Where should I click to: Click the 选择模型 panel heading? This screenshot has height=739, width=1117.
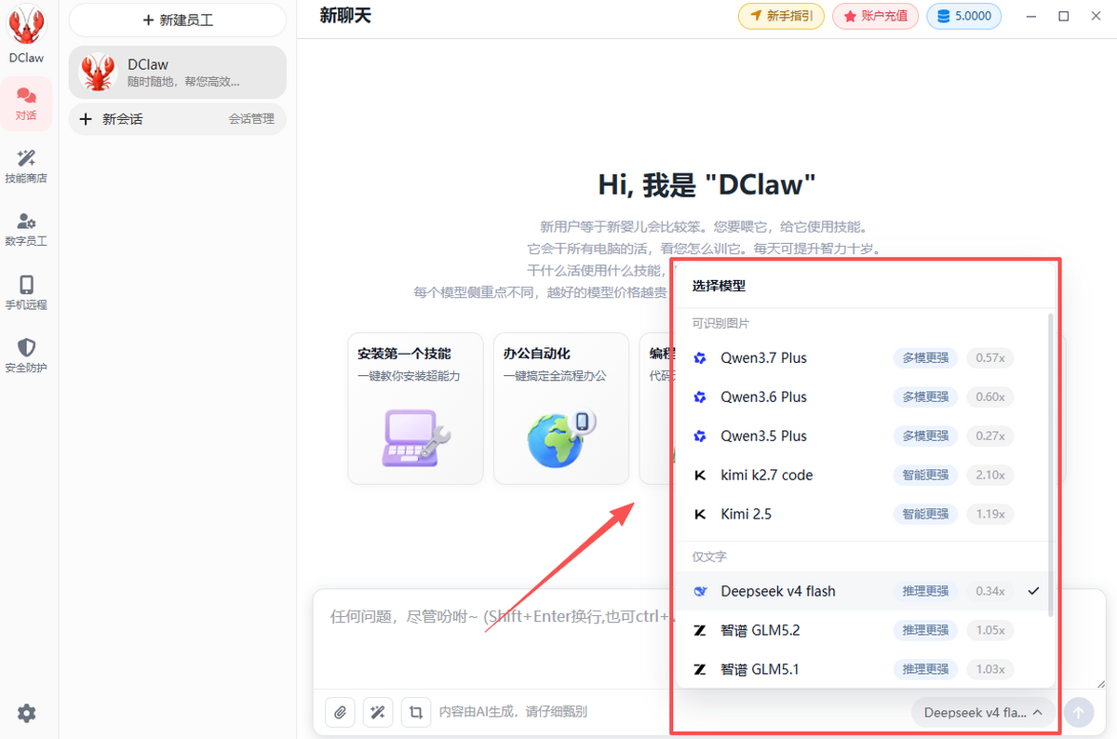[719, 286]
